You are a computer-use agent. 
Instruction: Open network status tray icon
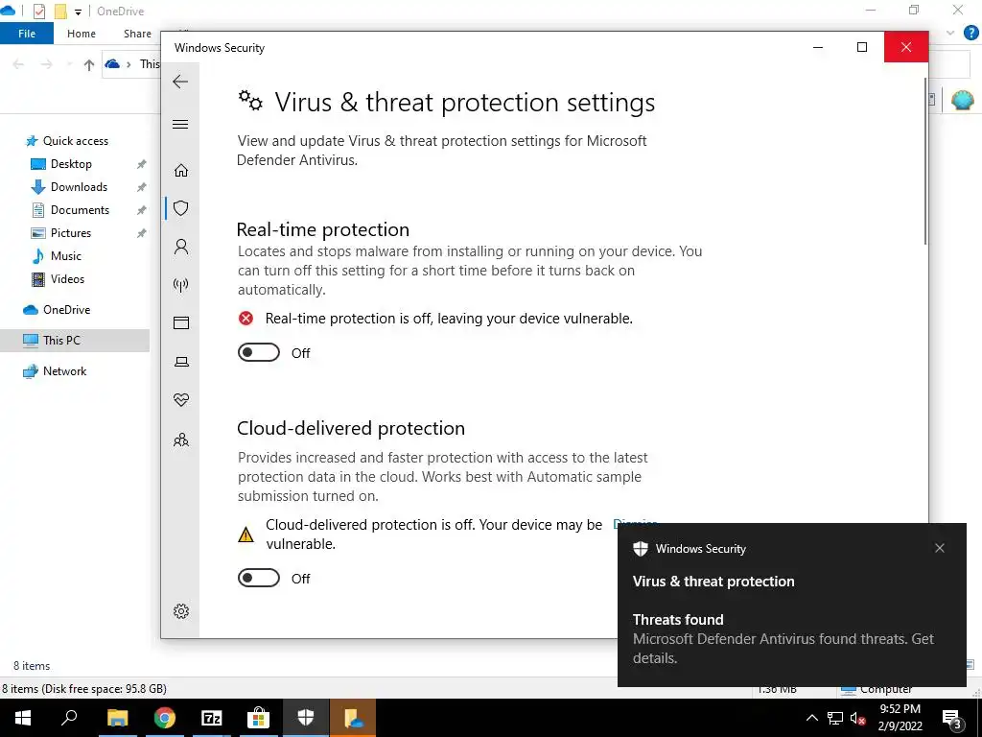(835, 718)
